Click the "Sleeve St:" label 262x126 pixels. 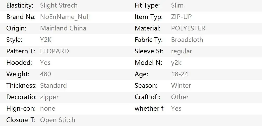(149, 51)
